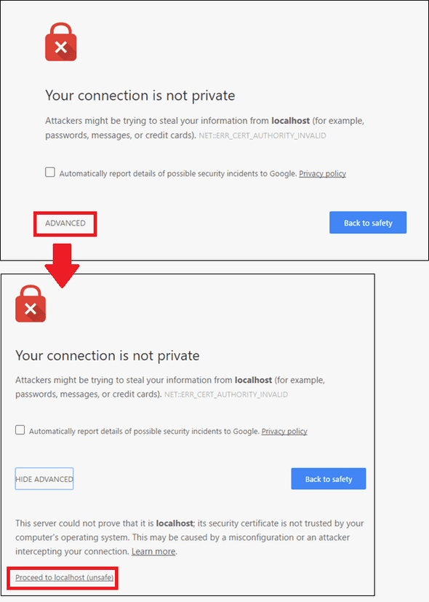Screen dimensions: 429x602
Task: Click the white X inside the top padlock badge
Action: click(60, 46)
